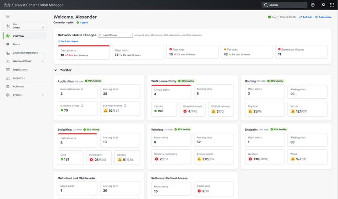The image size is (338, 199).
Task: Click the Alerts bell icon
Action: point(8,44)
